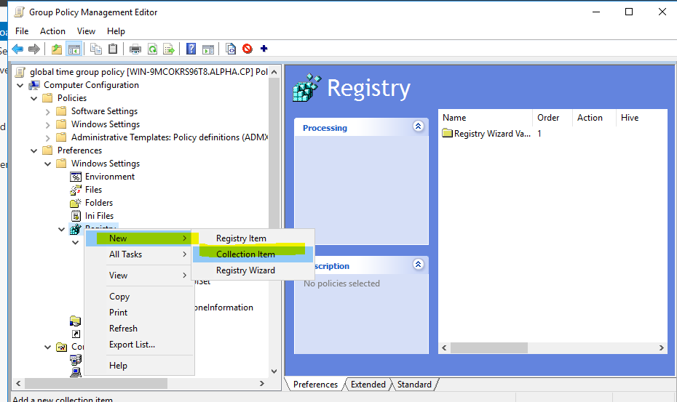
Task: Click the Refresh toolbar icon
Action: coord(152,49)
